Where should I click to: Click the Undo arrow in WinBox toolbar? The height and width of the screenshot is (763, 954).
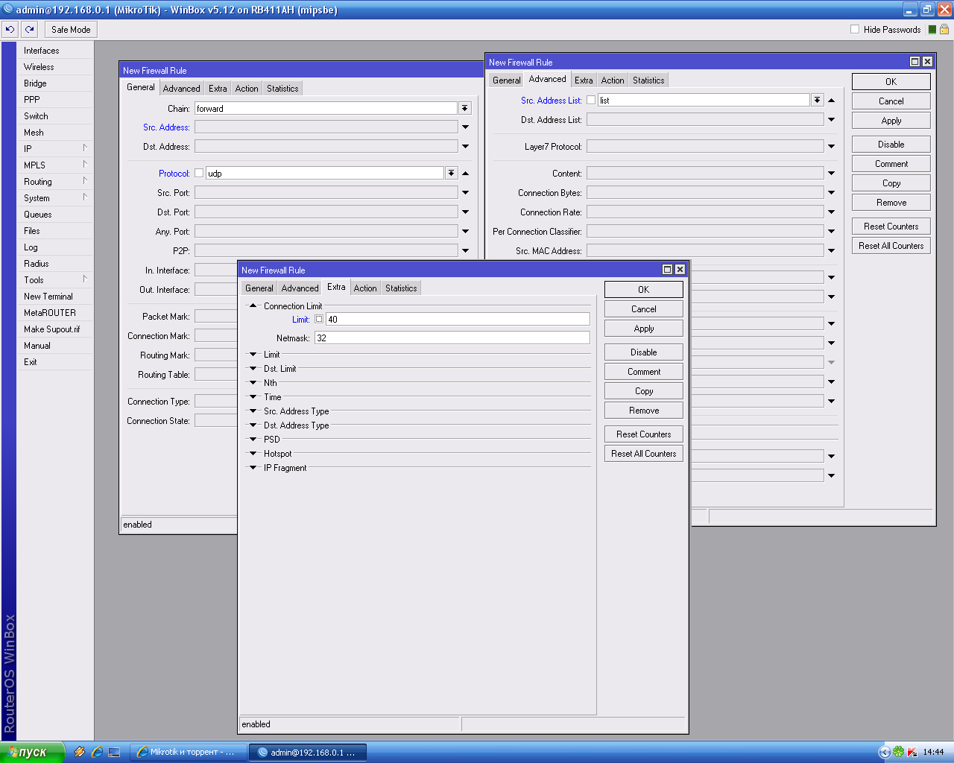[10, 30]
